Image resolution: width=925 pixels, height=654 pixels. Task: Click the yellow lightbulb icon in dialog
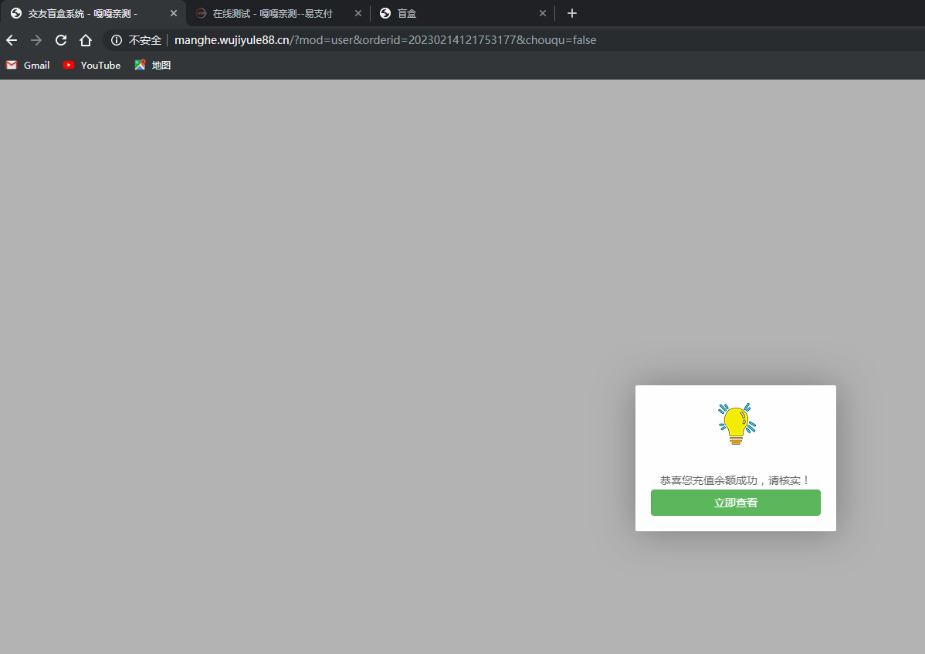tap(737, 424)
